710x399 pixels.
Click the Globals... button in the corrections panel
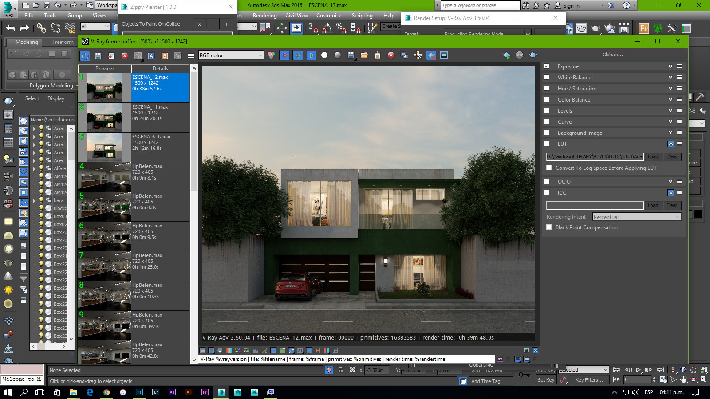612,54
